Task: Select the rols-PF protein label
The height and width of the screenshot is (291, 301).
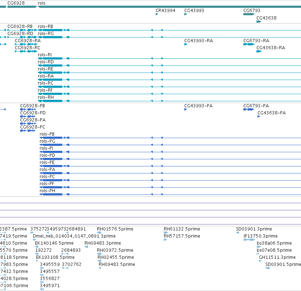Action: pyautogui.click(x=47, y=184)
